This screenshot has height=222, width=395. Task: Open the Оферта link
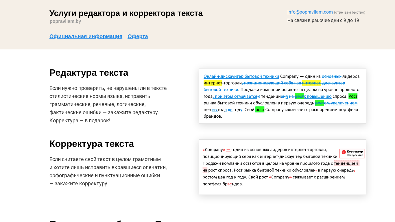(138, 36)
